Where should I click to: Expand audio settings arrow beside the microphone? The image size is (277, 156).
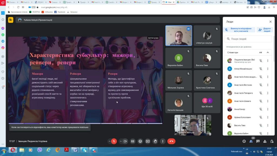(109, 141)
